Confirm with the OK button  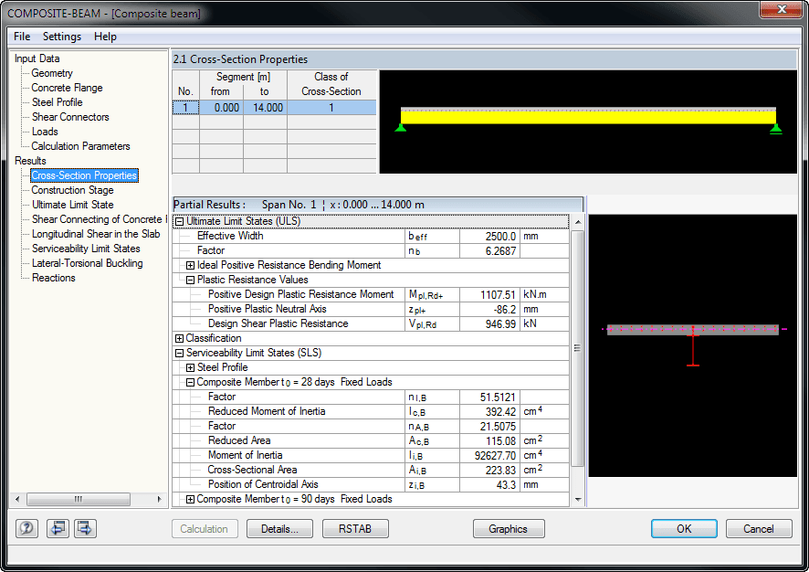click(684, 529)
